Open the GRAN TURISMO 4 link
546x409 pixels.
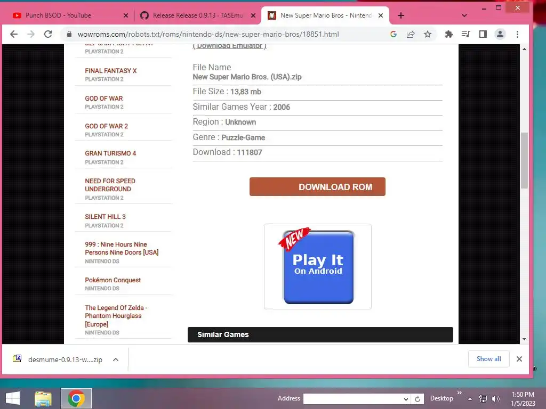(110, 153)
